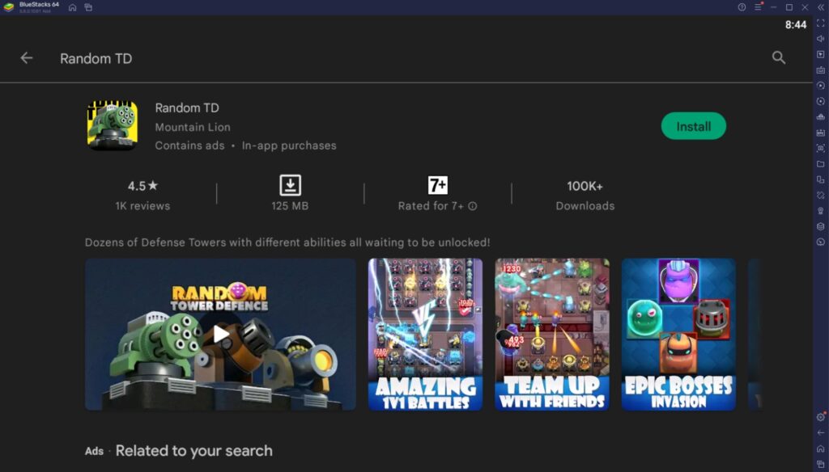Open the BlueStacks screen recorder
Viewport: 829px width, 472px height.
820,85
